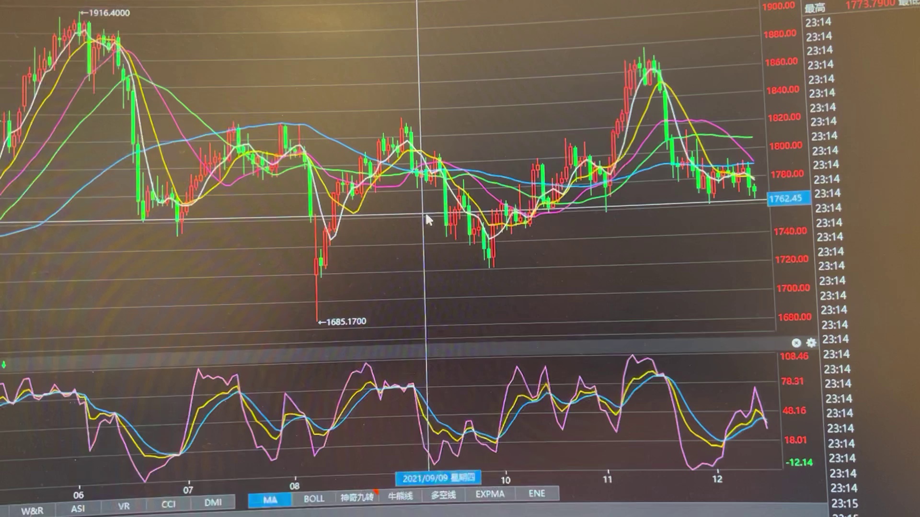Open indicator panel settings gear
The image size is (920, 517).
[x=811, y=343]
